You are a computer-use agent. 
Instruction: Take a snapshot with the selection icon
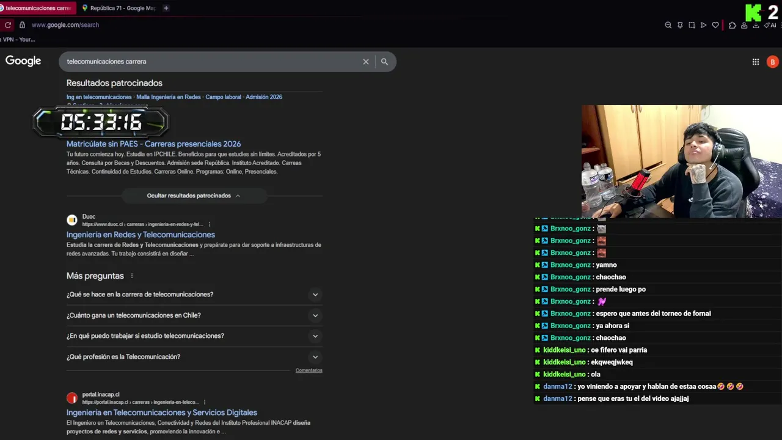coord(692,25)
